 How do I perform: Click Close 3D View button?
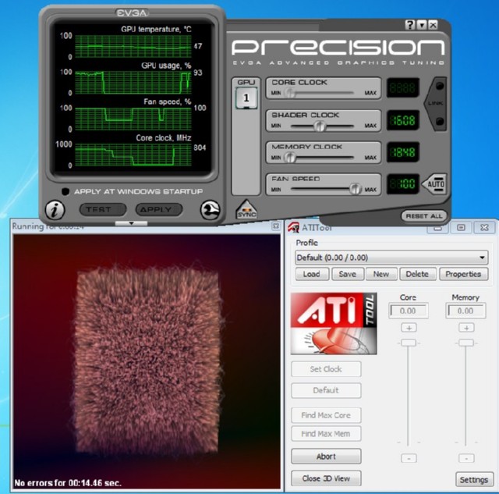tap(326, 478)
